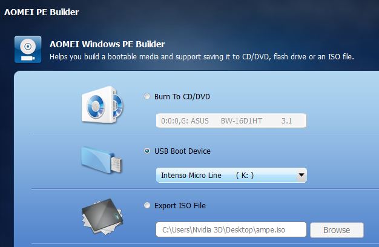379x247 pixels.
Task: Click the USB Boot Device label
Action: [x=182, y=151]
